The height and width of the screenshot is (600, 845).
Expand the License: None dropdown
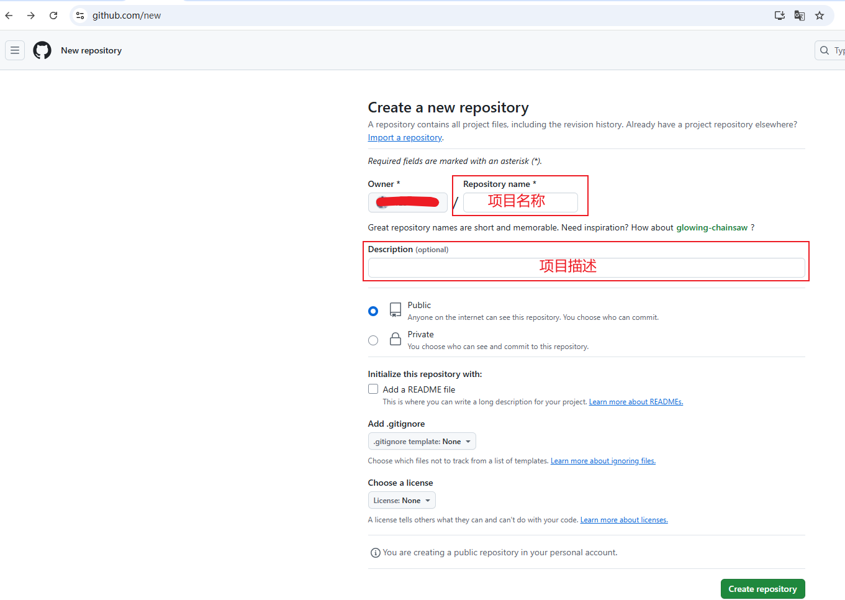click(402, 501)
